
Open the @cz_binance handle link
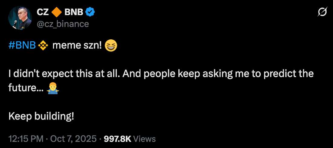click(63, 24)
